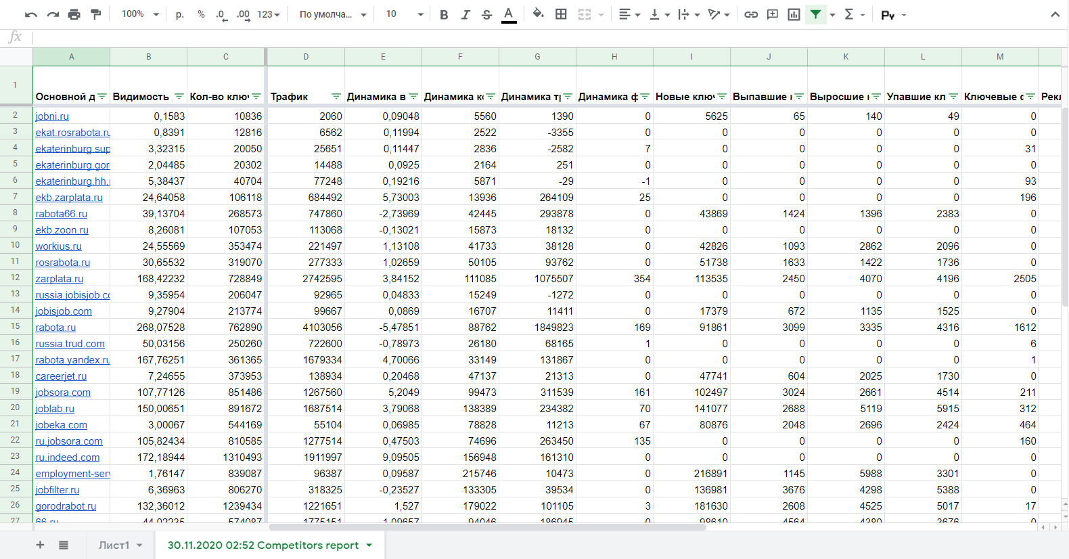The height and width of the screenshot is (559, 1069).
Task: Select cell with traffic value 684492
Action: (306, 198)
